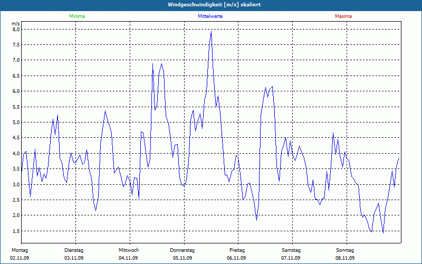Click the 8,0 y-axis value
Image resolution: width=422 pixels, height=264 pixels.
pos(16,29)
